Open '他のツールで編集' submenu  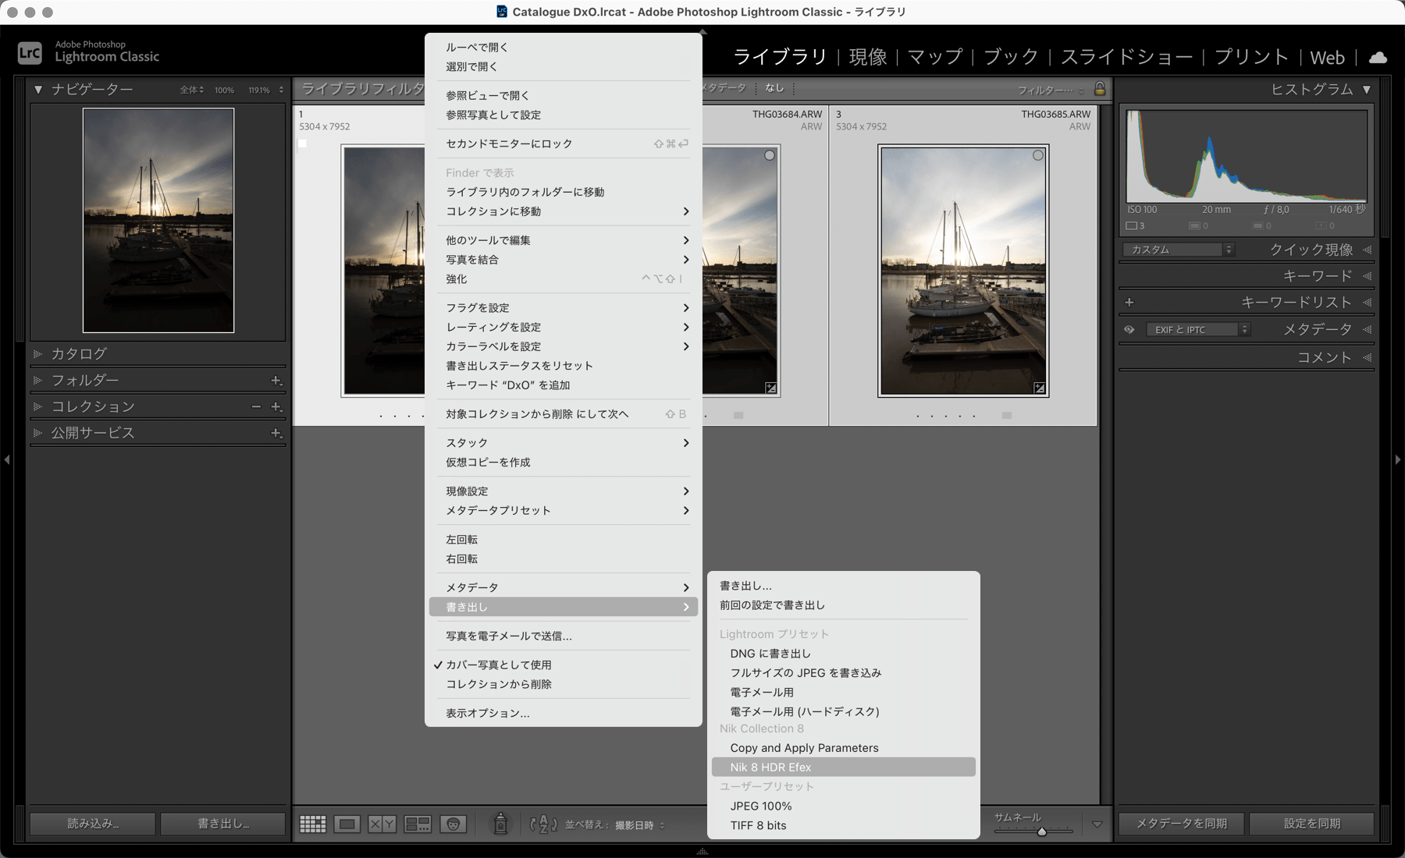click(x=564, y=240)
